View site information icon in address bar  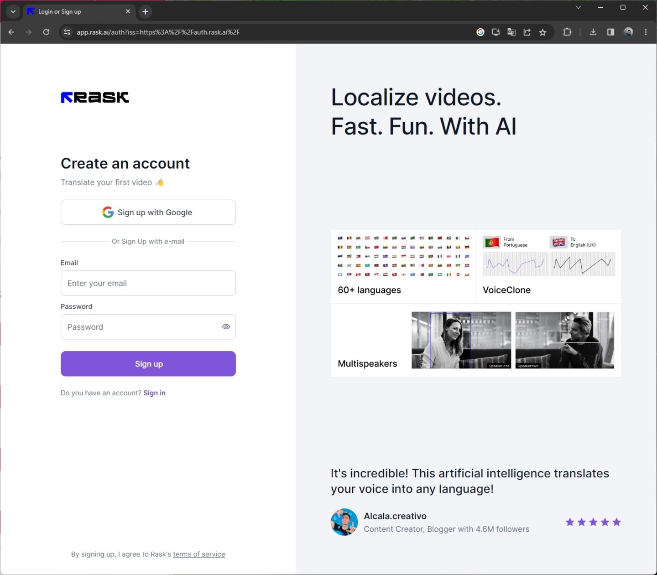(67, 32)
